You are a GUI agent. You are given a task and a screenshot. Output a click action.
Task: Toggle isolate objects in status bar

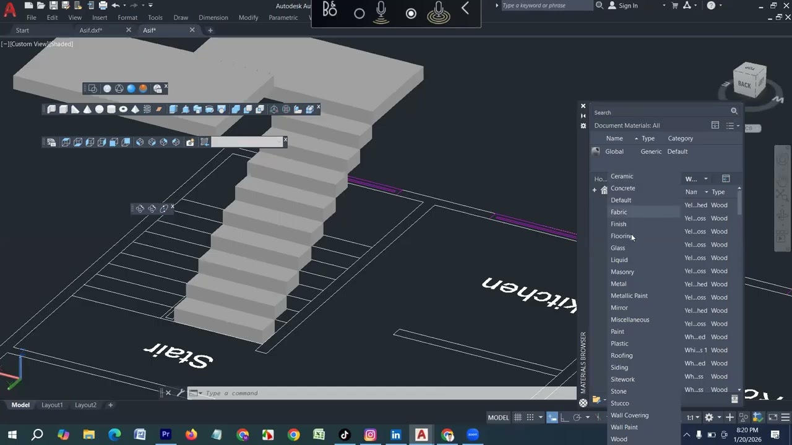(x=744, y=417)
